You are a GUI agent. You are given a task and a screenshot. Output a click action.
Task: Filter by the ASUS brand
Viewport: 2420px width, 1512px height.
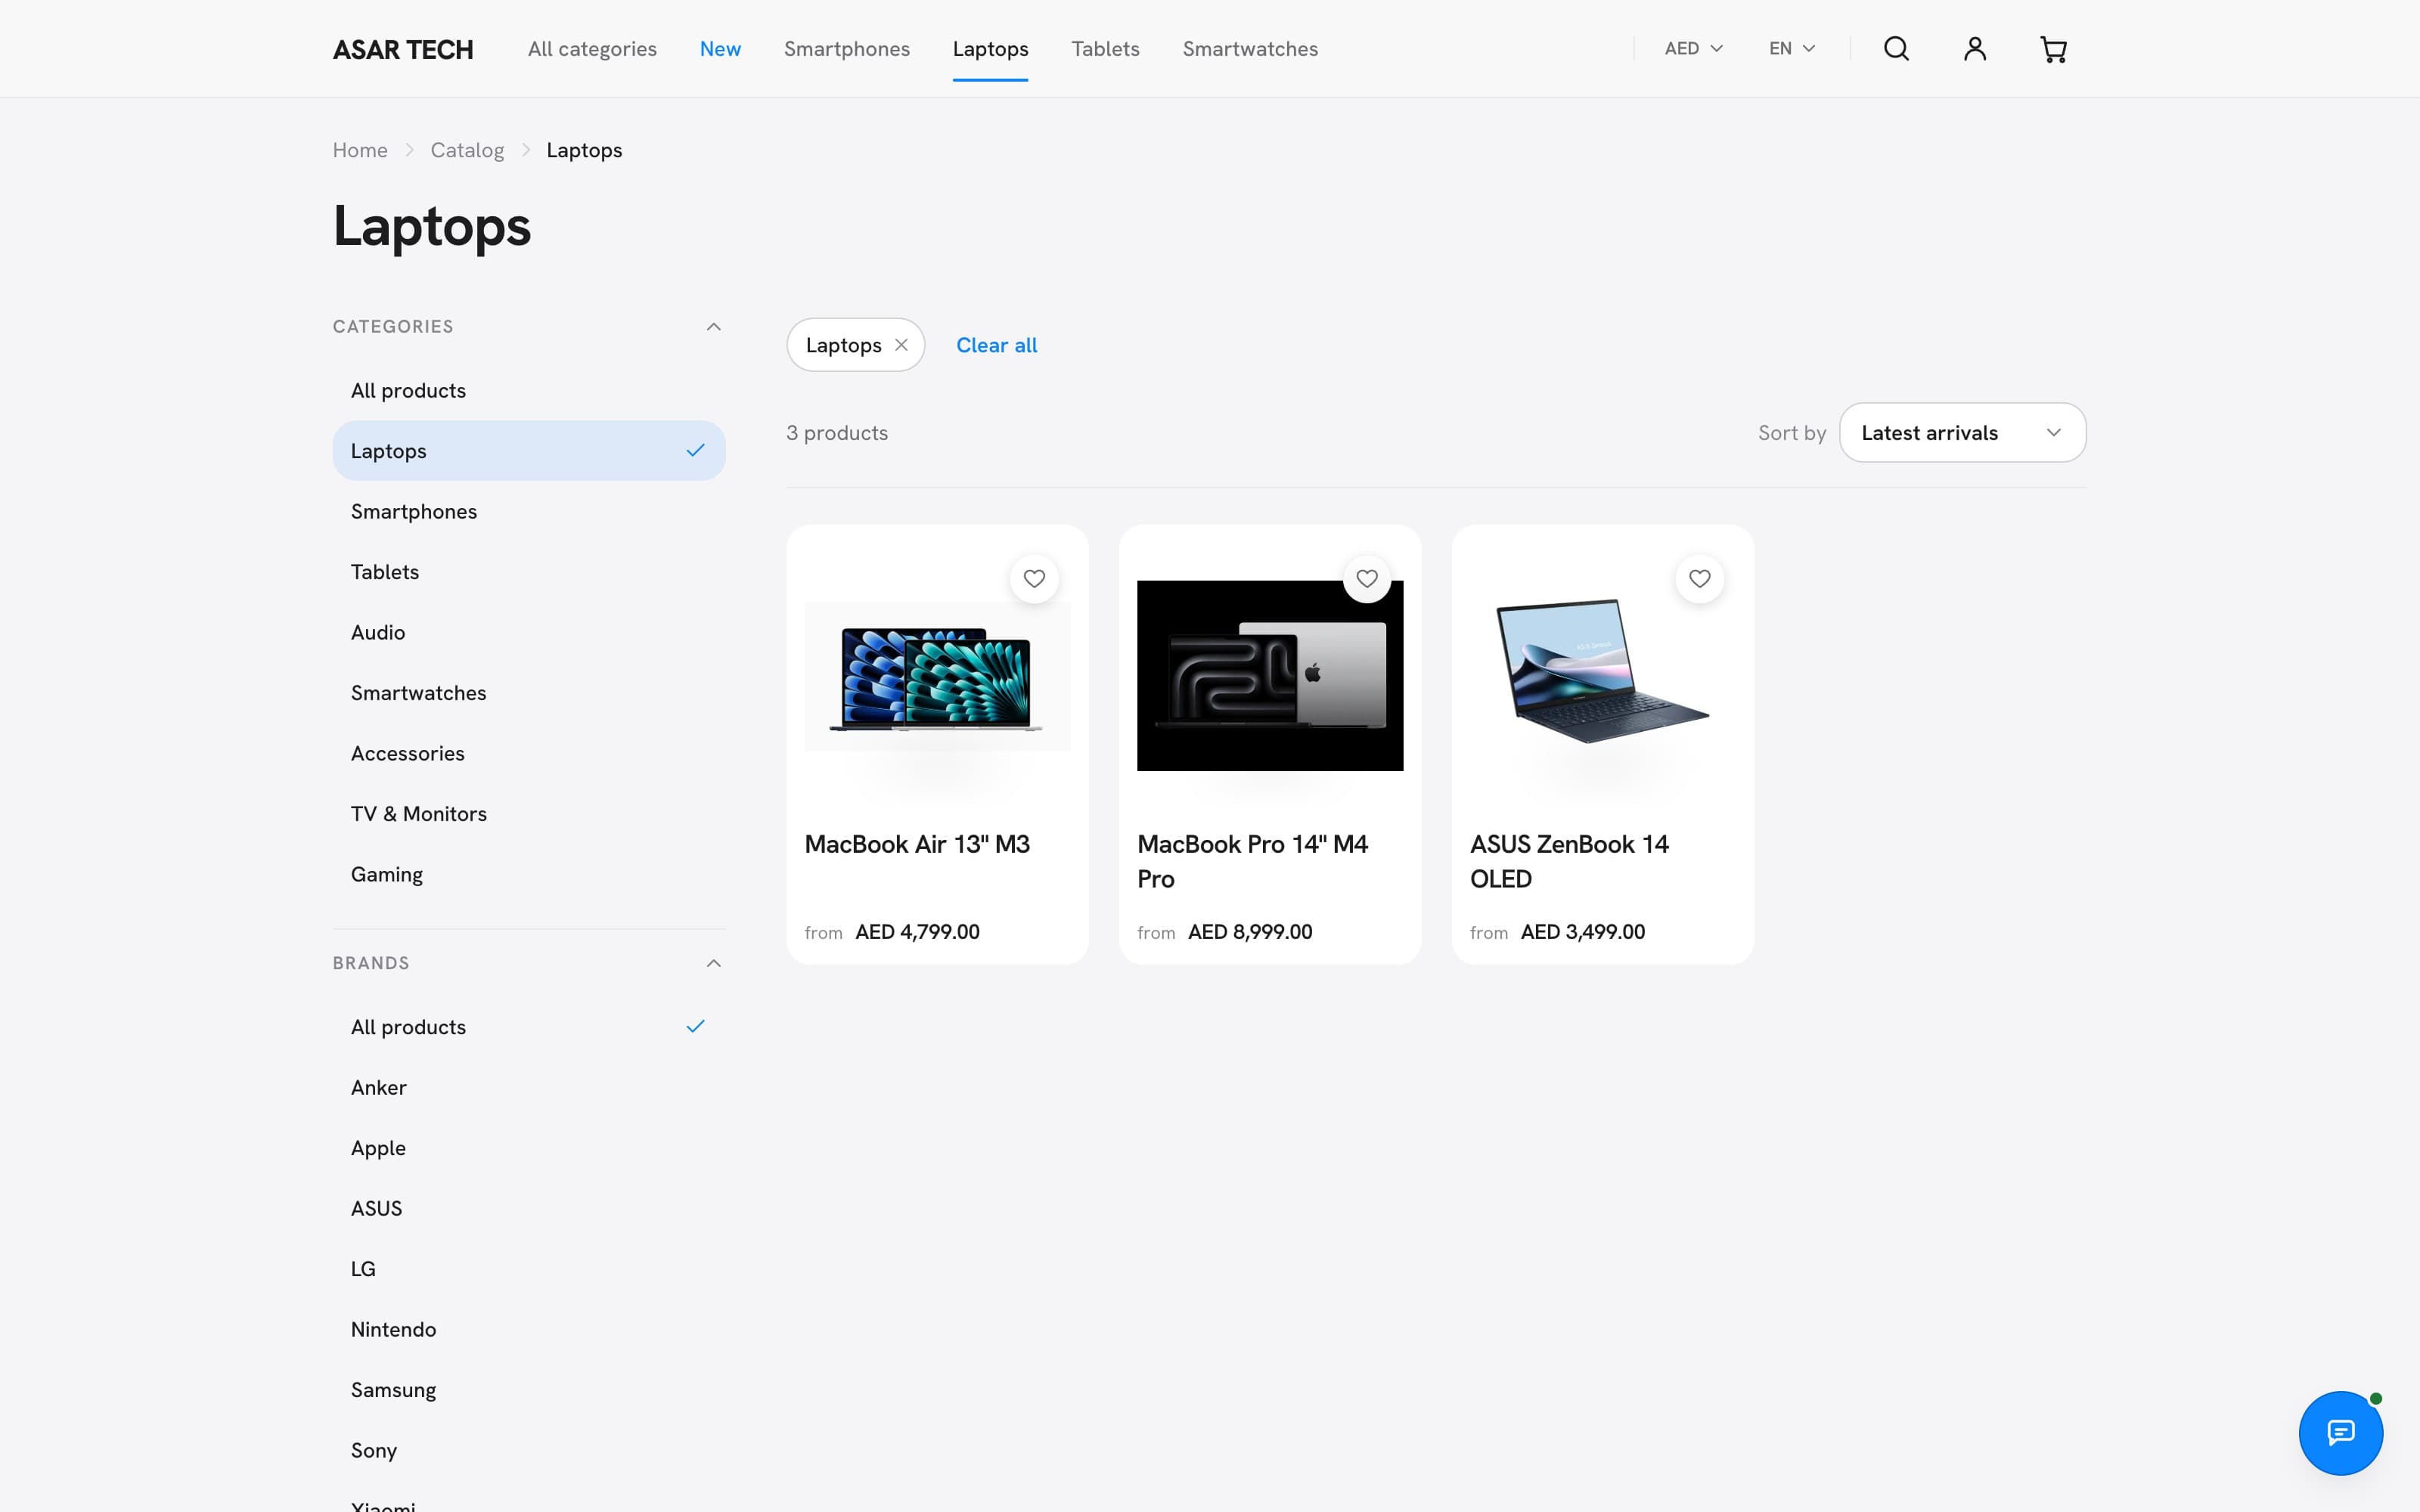529,1209
